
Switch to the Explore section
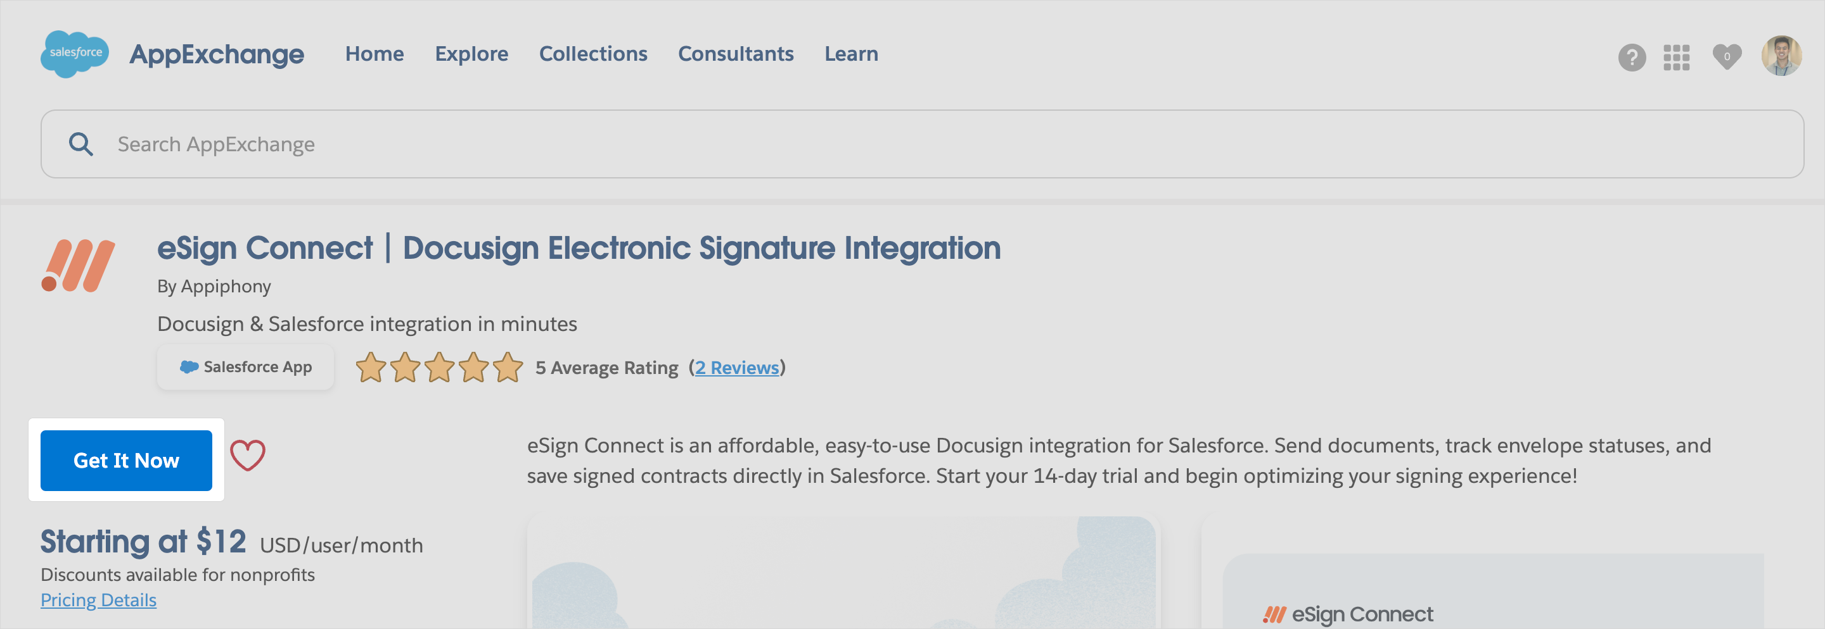pyautogui.click(x=472, y=54)
